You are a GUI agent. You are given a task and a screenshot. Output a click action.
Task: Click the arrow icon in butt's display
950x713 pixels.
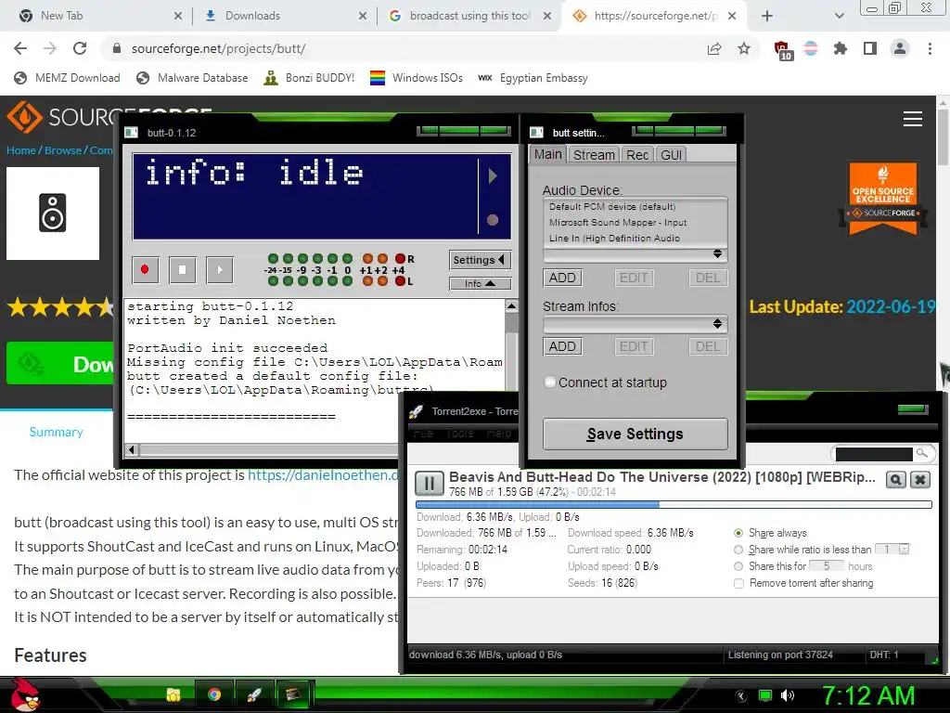493,175
